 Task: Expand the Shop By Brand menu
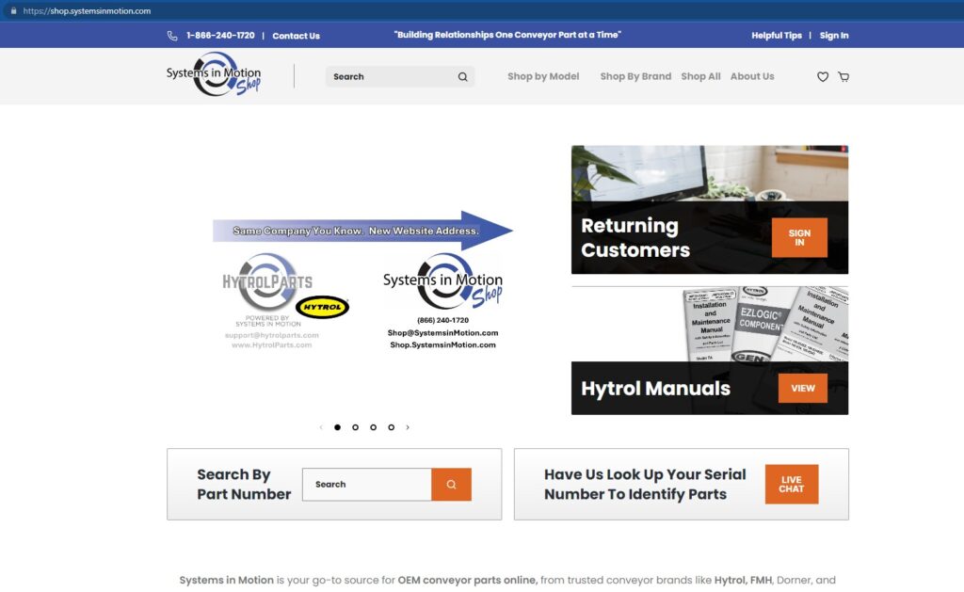pos(635,77)
